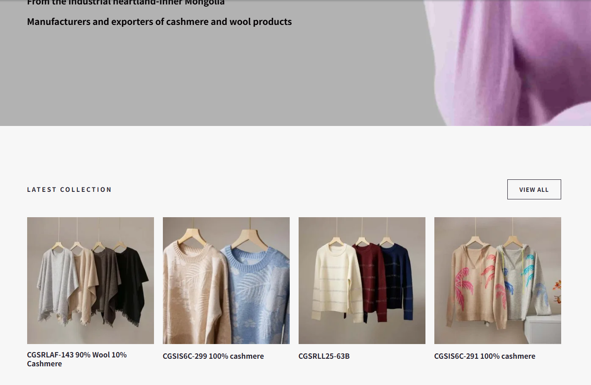Open the CGSRLL25-63B striped sweaters photo

[x=362, y=280]
